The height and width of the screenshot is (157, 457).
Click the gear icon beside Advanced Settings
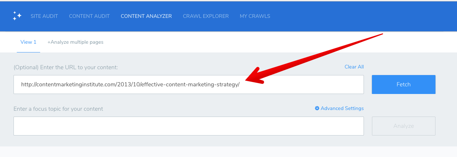pyautogui.click(x=317, y=109)
